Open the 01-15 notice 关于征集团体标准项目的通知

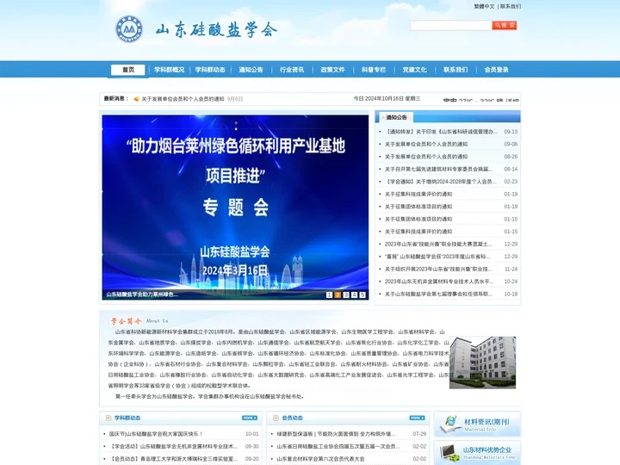418,219
